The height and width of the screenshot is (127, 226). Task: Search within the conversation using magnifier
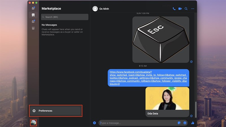coord(186,9)
